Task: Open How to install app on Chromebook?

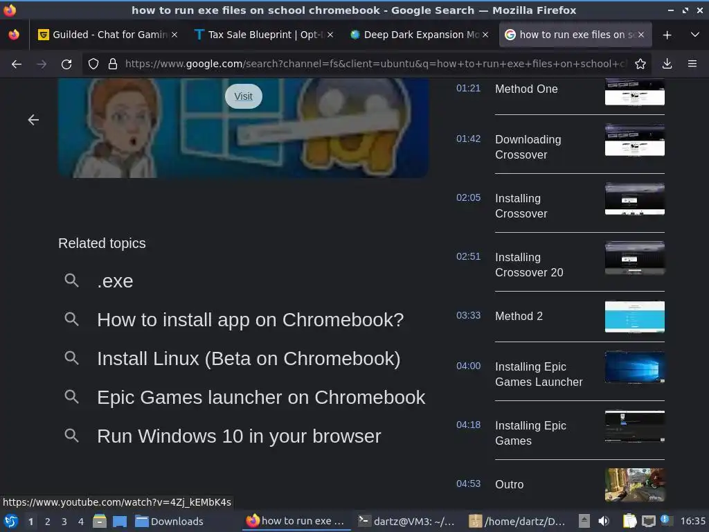Action: click(x=251, y=320)
